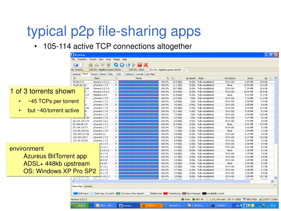Select the peer row 66.214.134.174
Screen dimensions: 281x211
[x=173, y=121]
